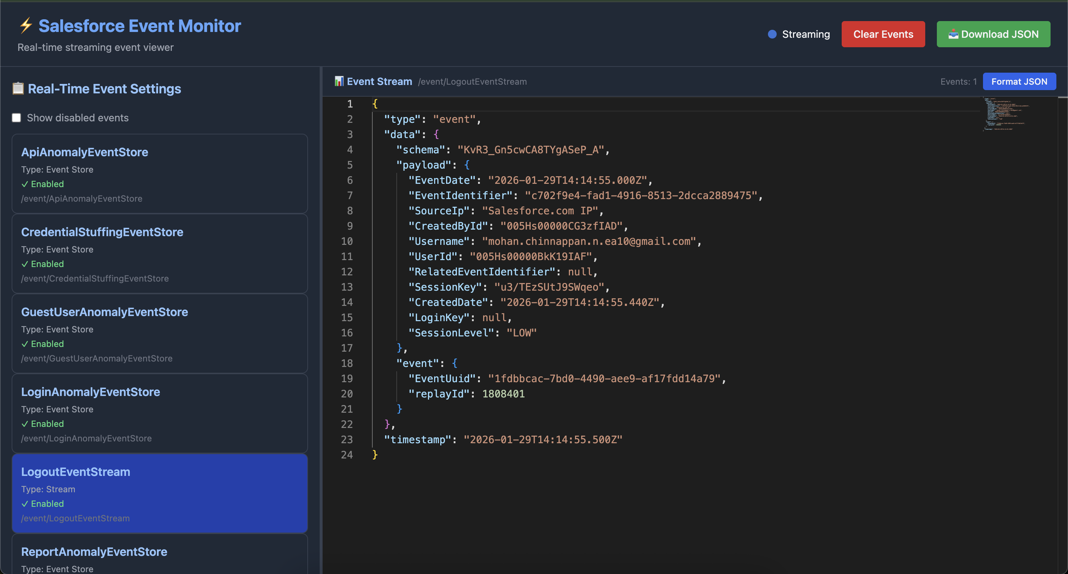Click the blue Streaming status dot
The height and width of the screenshot is (574, 1068).
pos(772,34)
